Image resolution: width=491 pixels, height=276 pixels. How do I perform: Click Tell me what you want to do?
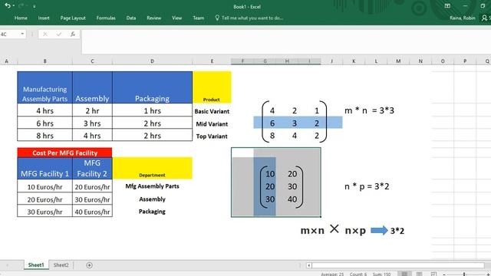click(252, 18)
